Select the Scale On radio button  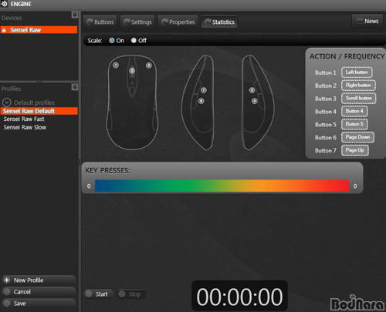tap(112, 40)
